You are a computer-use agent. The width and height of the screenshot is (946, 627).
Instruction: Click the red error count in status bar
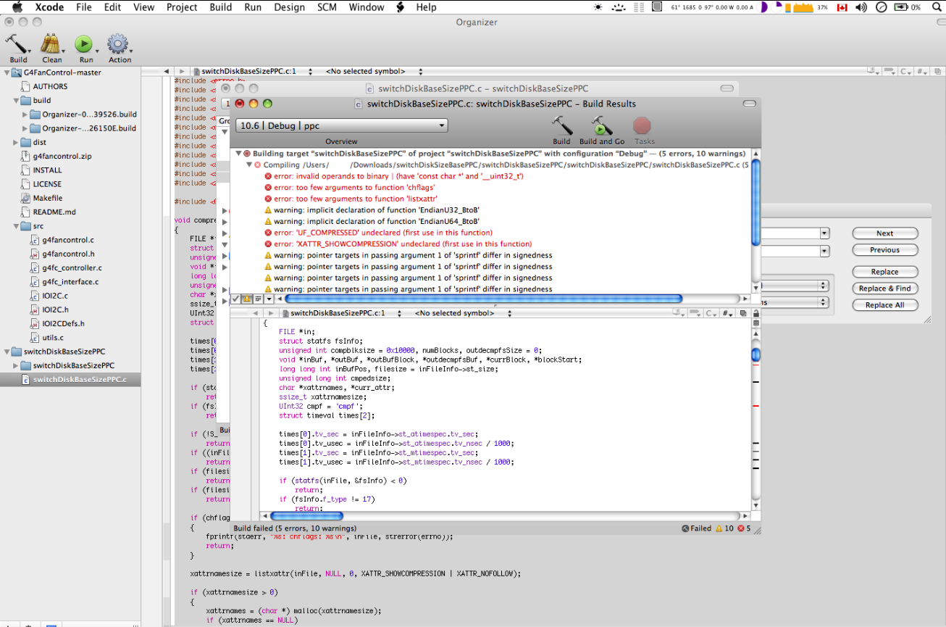(744, 528)
